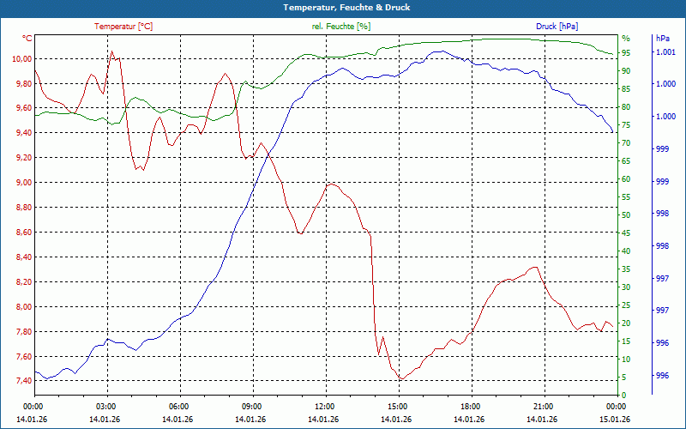
Task: Click the 80 tick on humidity axis
Action: click(x=626, y=107)
